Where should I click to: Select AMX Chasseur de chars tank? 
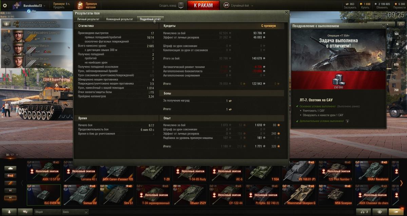pyautogui.click(x=372, y=195)
